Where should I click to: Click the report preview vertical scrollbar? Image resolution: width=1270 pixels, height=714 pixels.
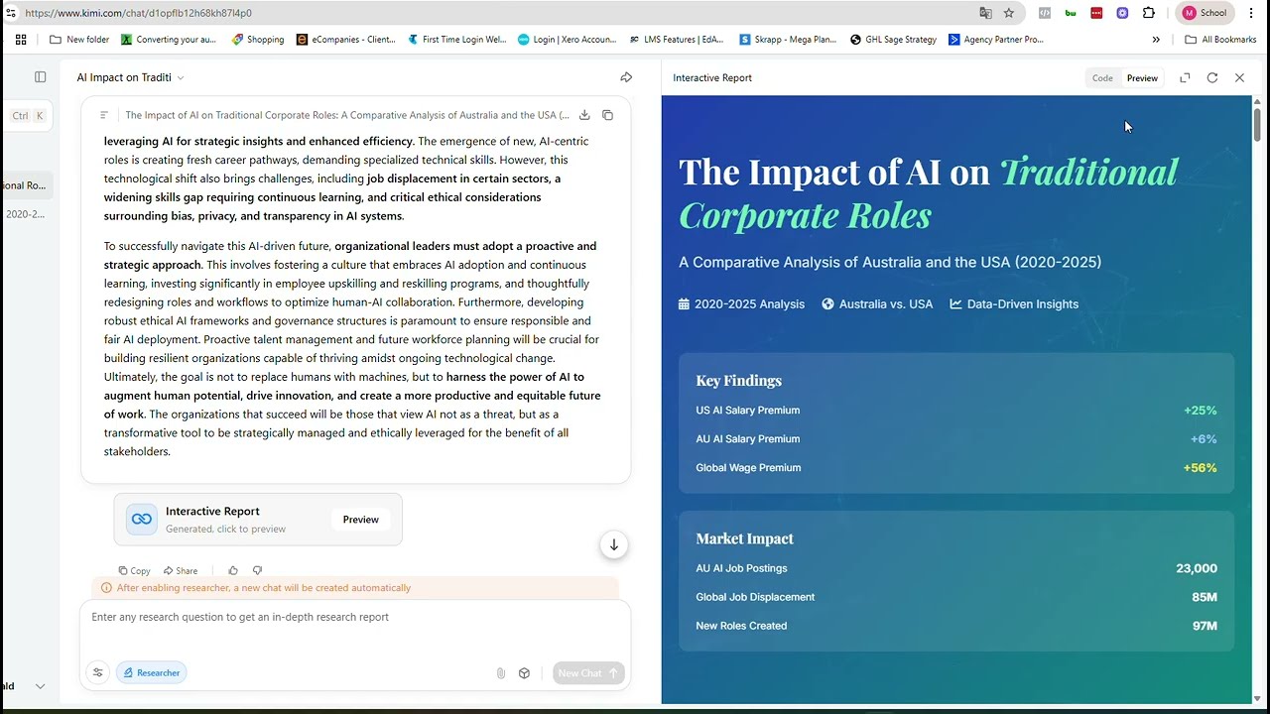[1257, 124]
